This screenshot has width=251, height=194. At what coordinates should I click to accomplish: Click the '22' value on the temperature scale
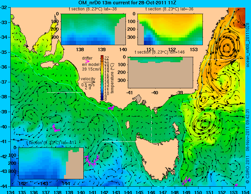tap(107, 58)
